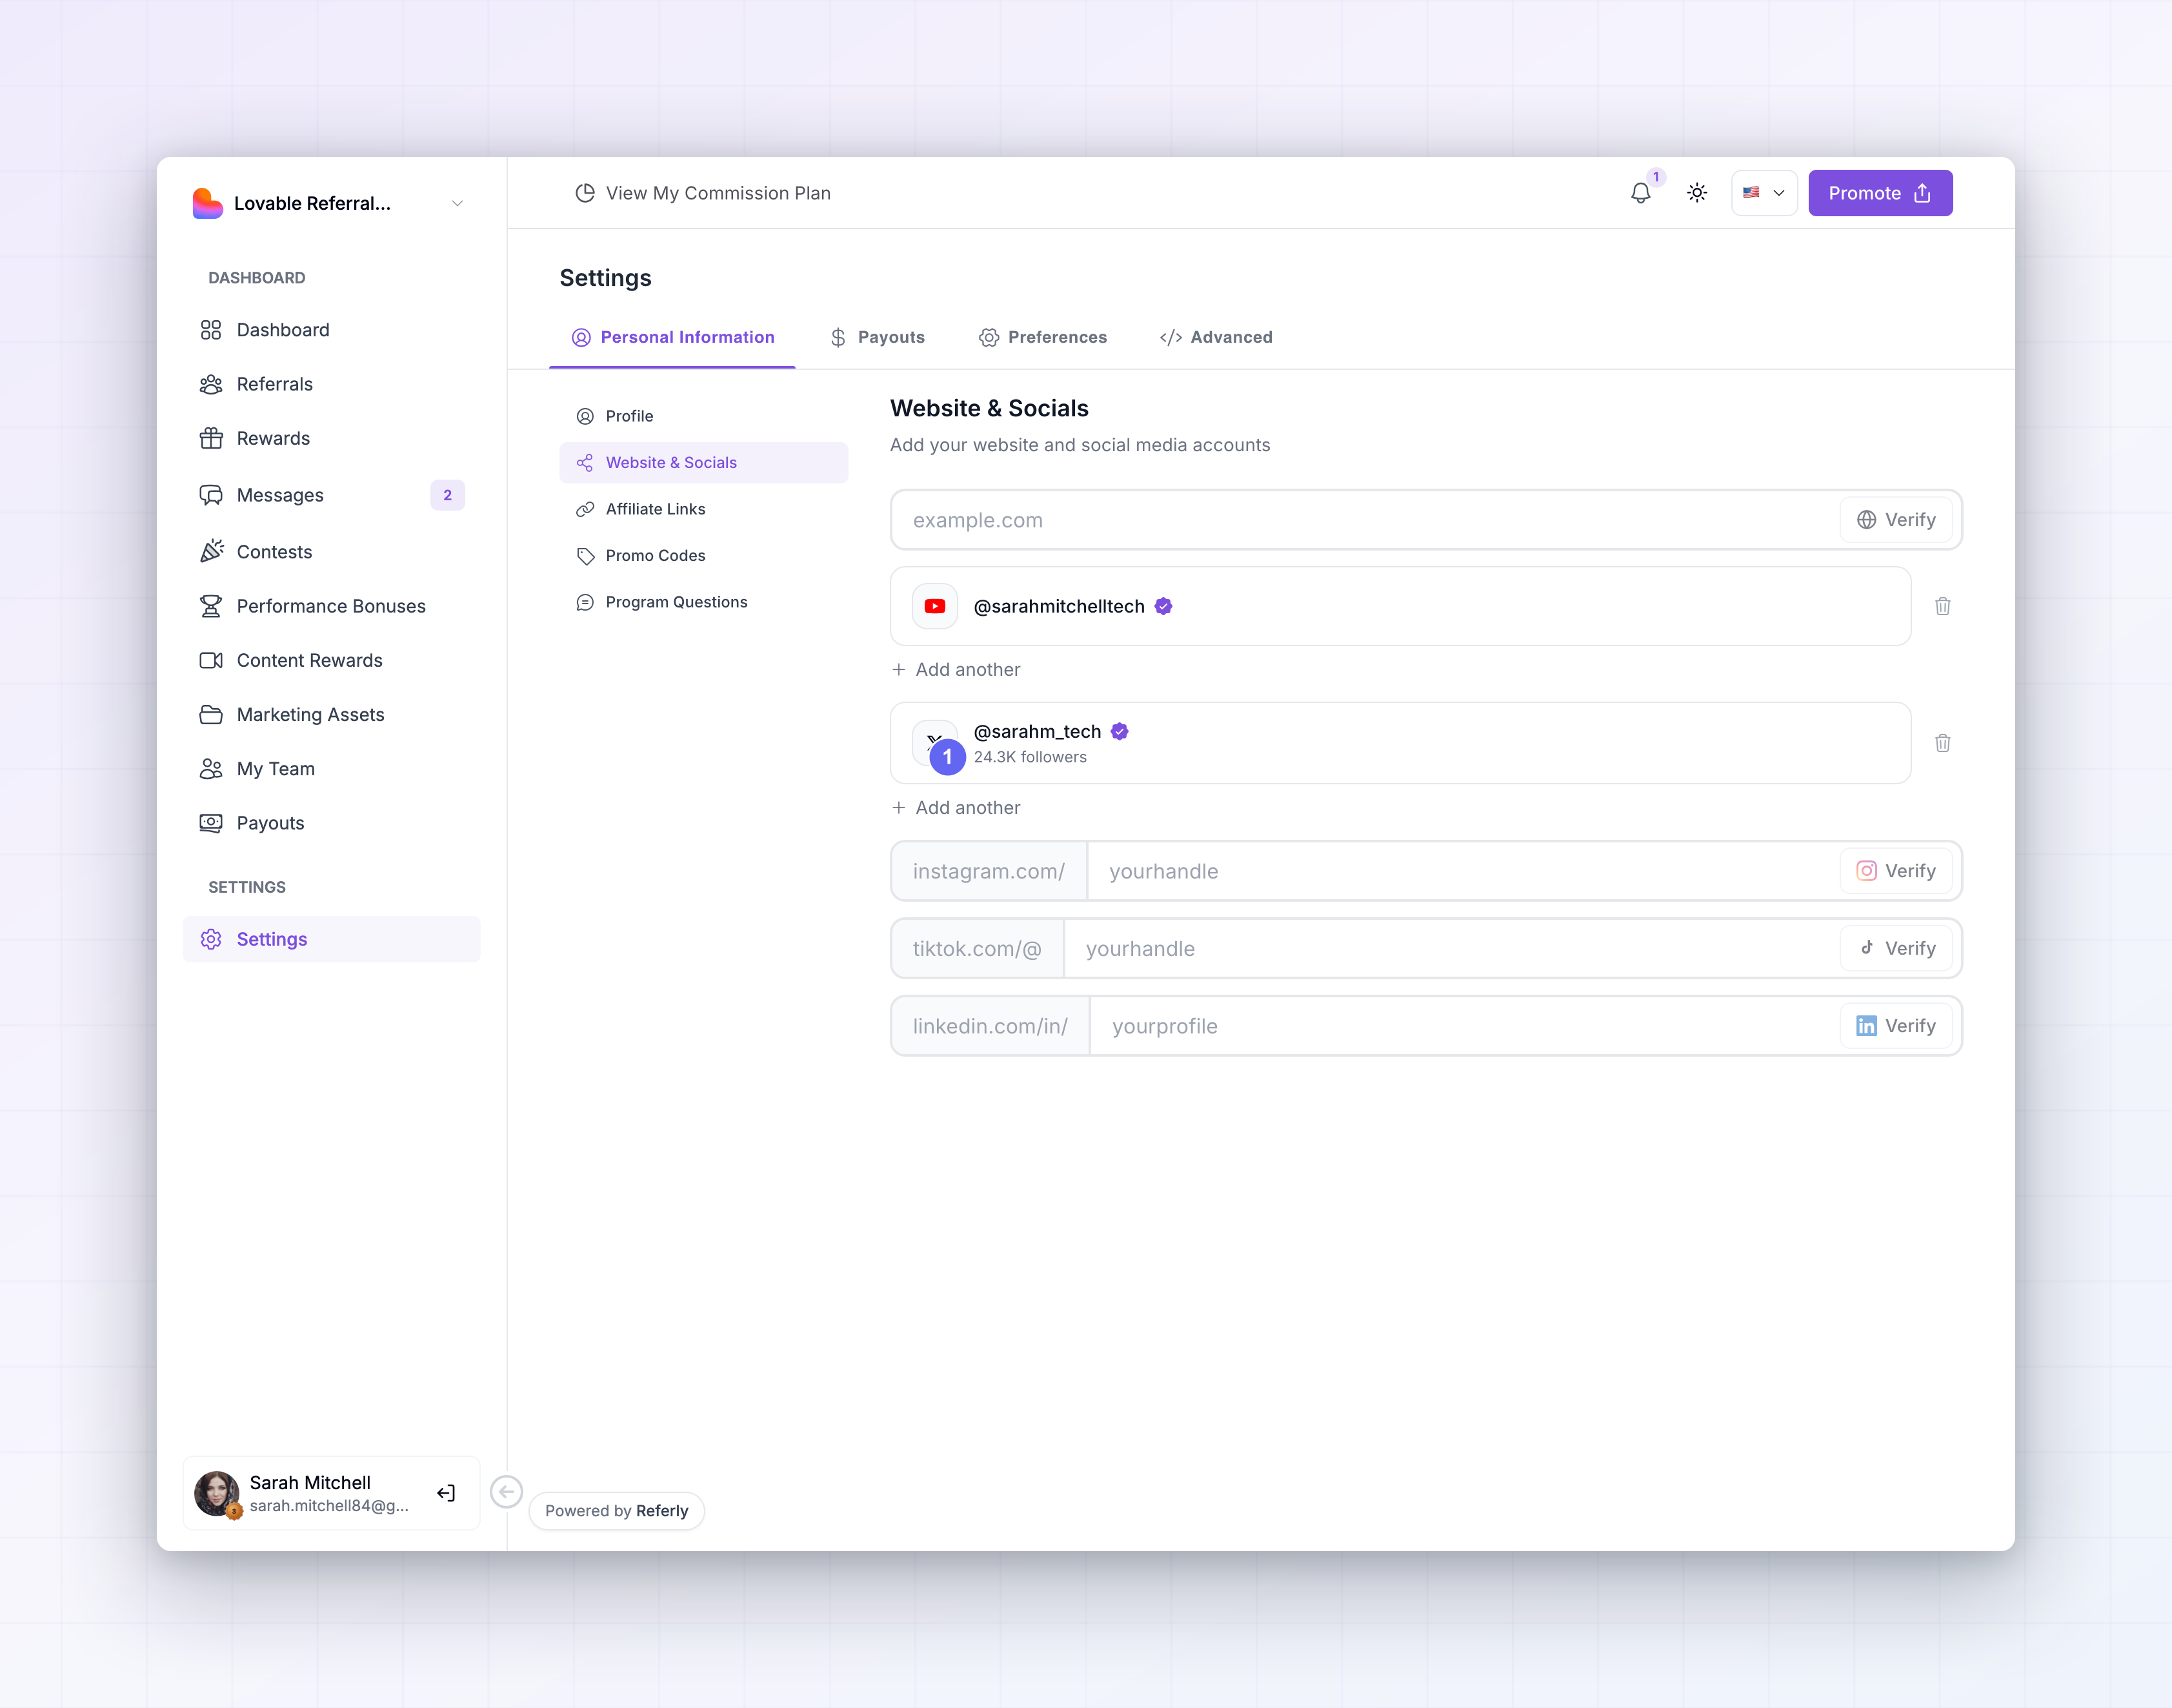Switch to the Preferences tab
Viewport: 2172px width, 1708px height.
1043,337
